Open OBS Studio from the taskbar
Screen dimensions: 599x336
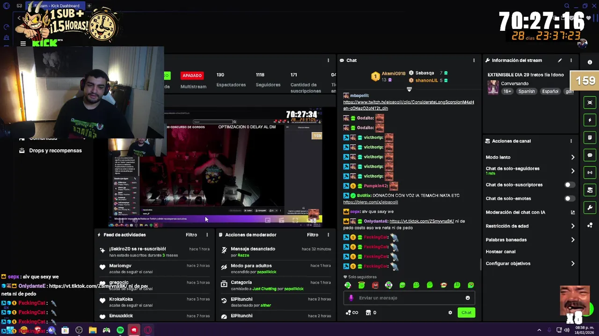click(x=79, y=330)
